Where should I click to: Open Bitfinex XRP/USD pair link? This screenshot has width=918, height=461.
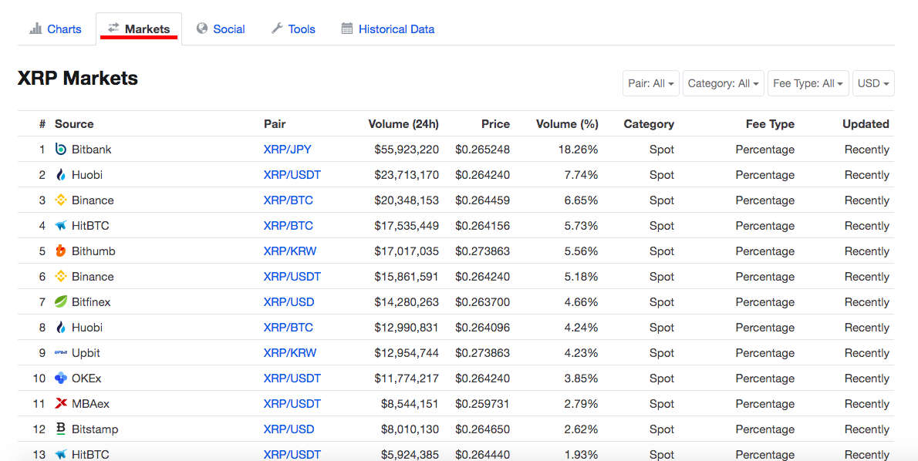pos(289,302)
